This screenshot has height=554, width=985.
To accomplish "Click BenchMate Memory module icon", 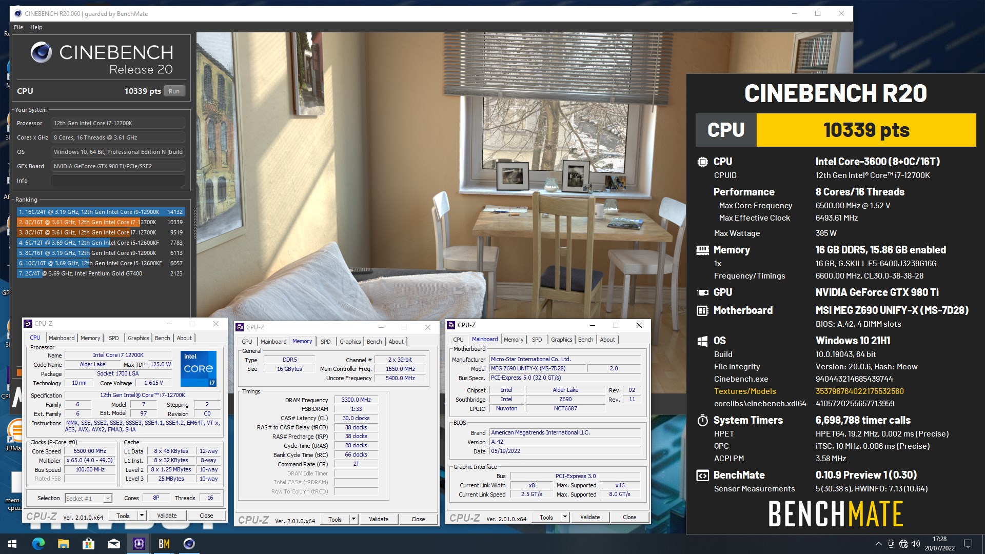I will click(702, 250).
